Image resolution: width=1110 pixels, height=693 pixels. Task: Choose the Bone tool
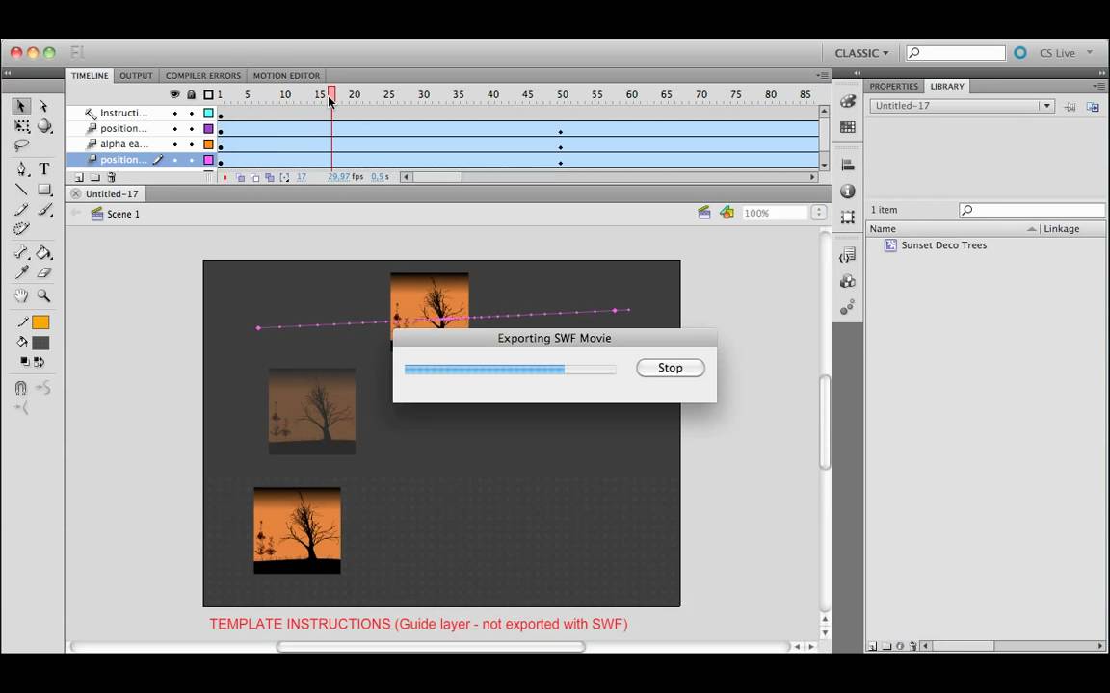tap(21, 252)
